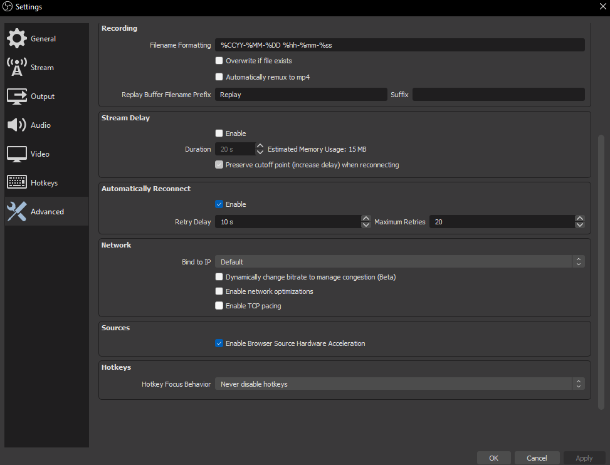Click the Filename Formatting field

[399, 45]
